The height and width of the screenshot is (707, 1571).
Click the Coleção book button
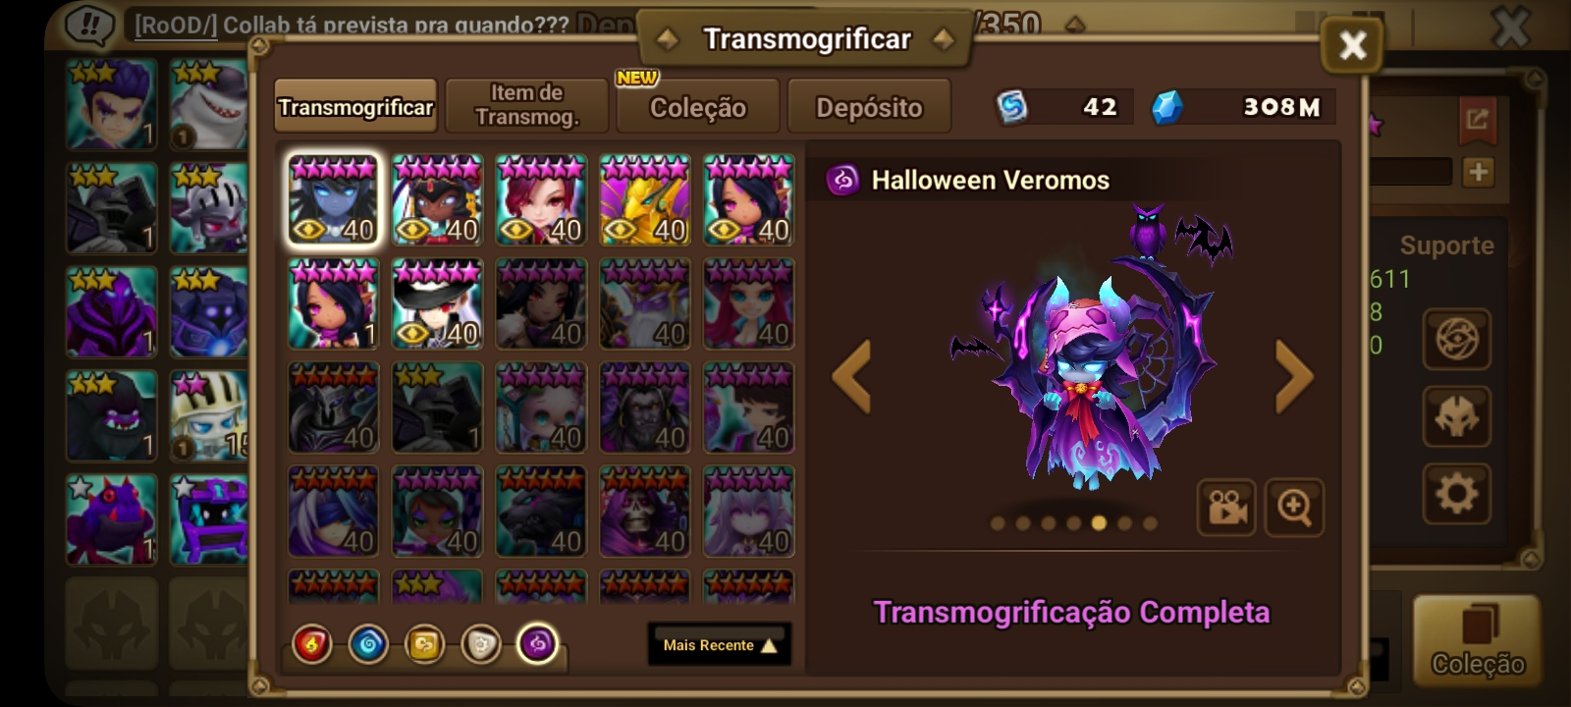[1477, 640]
